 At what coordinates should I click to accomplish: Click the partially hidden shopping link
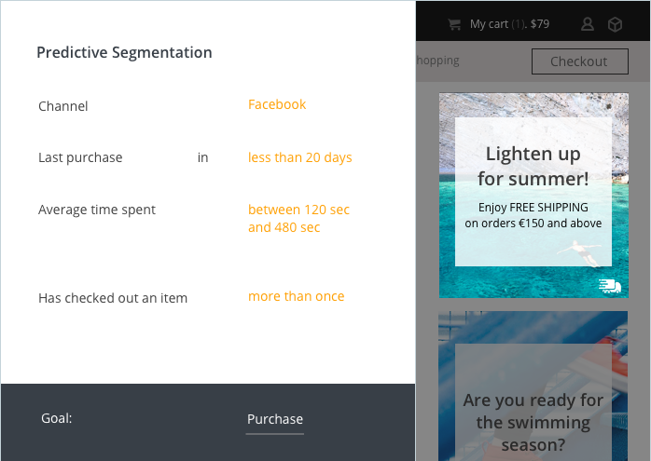tap(438, 61)
